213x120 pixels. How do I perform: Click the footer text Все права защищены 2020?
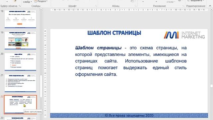pyautogui.click(x=129, y=116)
